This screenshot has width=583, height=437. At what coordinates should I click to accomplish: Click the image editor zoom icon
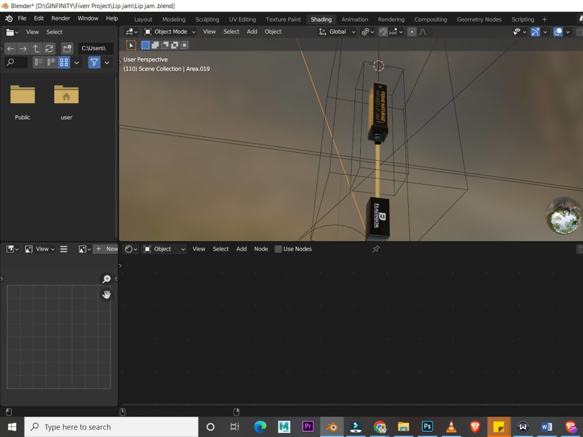pyautogui.click(x=106, y=279)
